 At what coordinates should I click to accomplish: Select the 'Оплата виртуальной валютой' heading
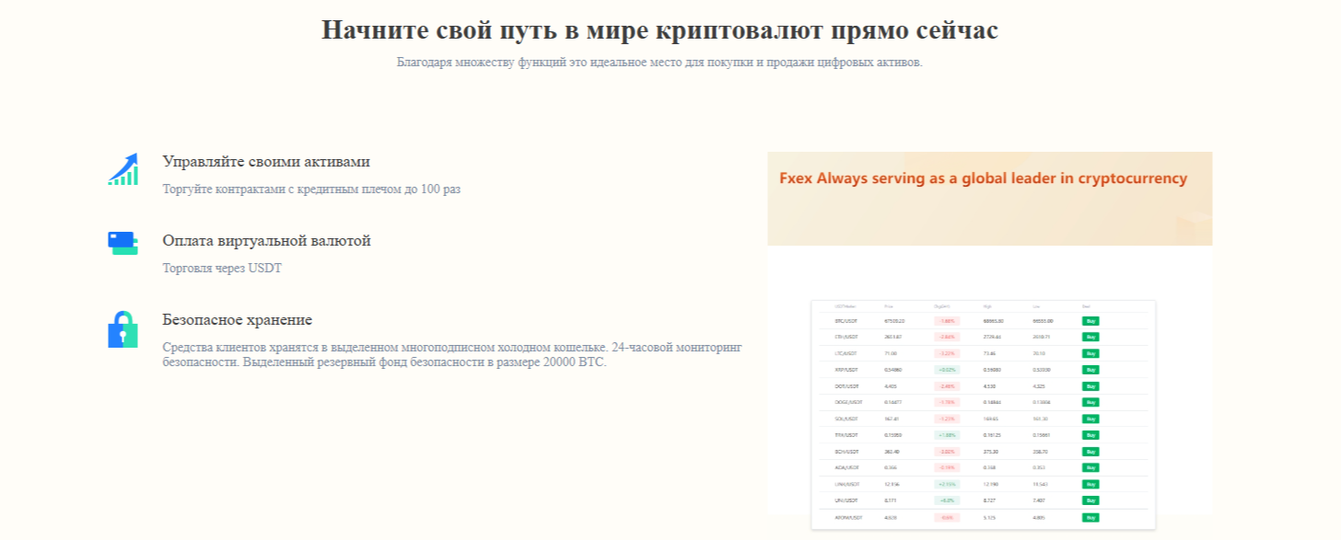point(266,241)
